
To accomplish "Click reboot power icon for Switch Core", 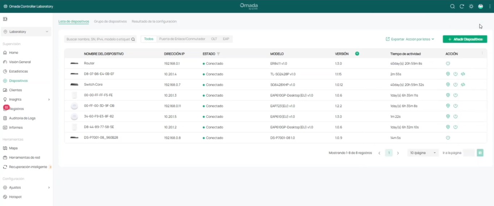I will point(456,84).
